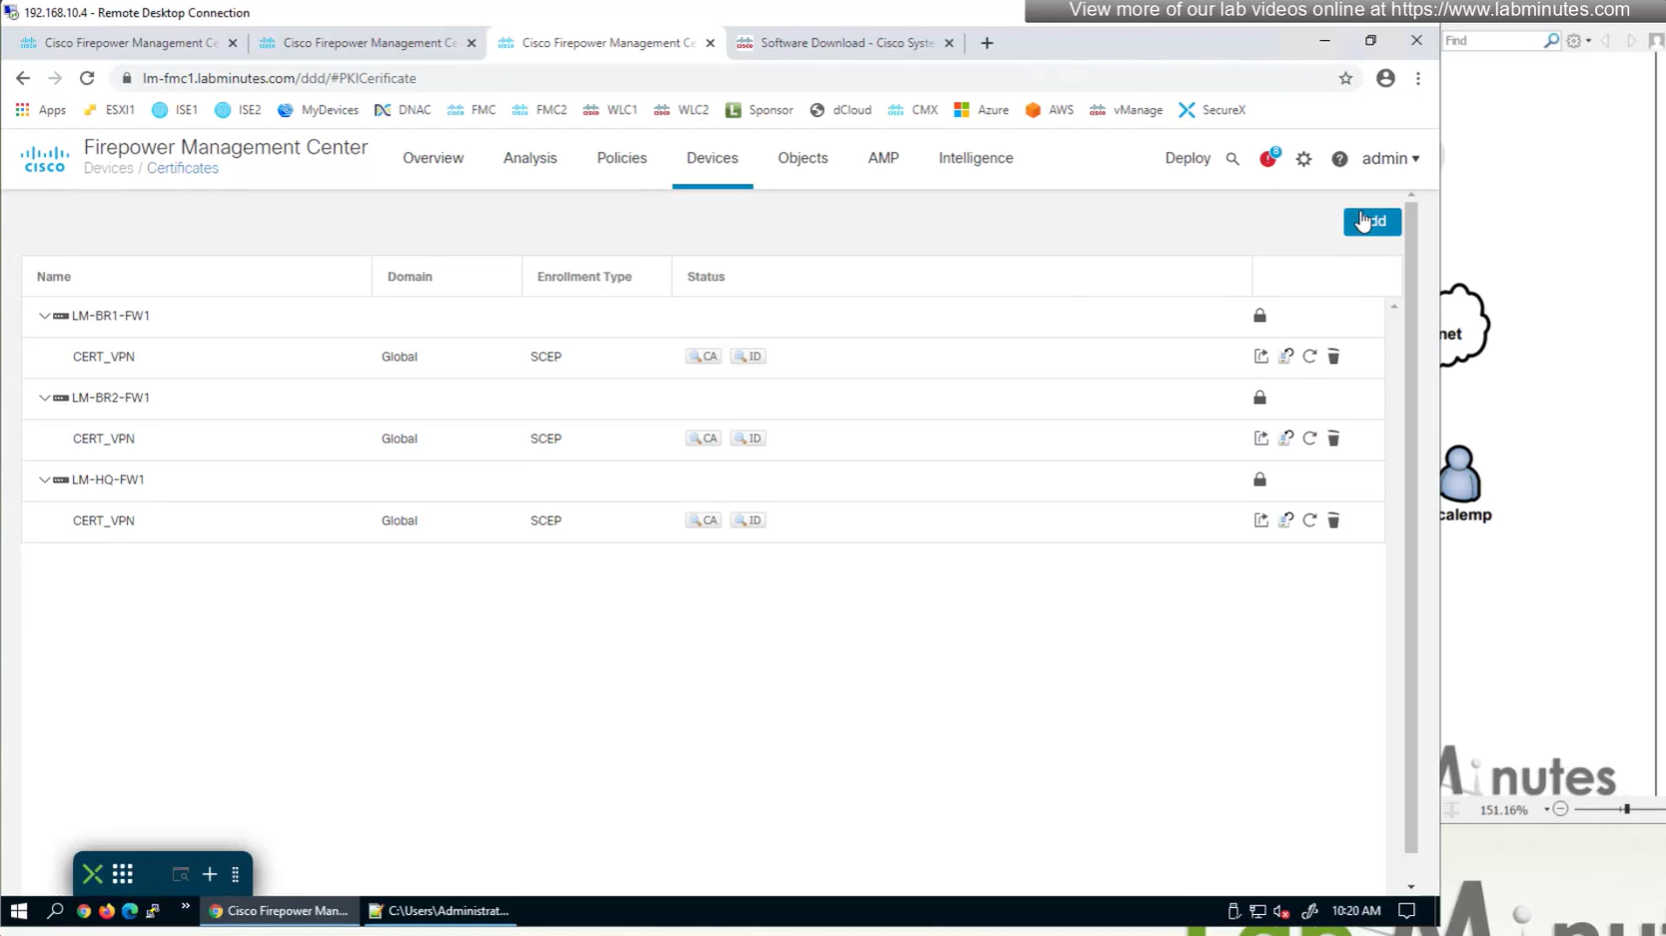Click the Deploy link
1666x936 pixels.
point(1187,158)
